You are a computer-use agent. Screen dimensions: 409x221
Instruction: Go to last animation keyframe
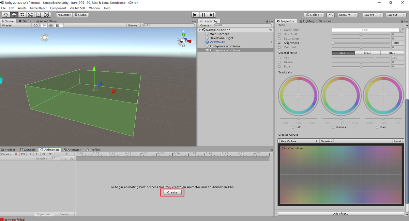tap(50, 154)
